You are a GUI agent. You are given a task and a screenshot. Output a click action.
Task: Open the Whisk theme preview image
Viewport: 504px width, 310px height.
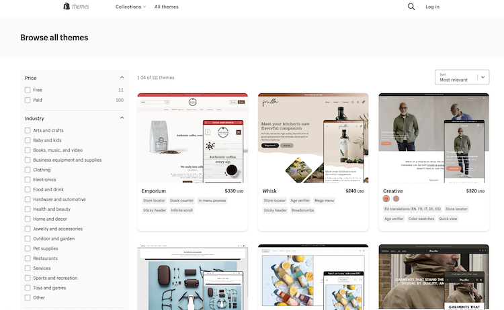point(313,138)
